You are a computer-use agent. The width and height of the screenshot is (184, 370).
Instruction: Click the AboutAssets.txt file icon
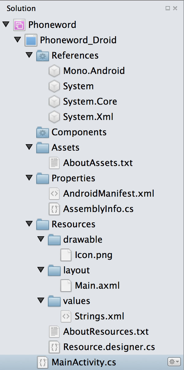(x=54, y=163)
